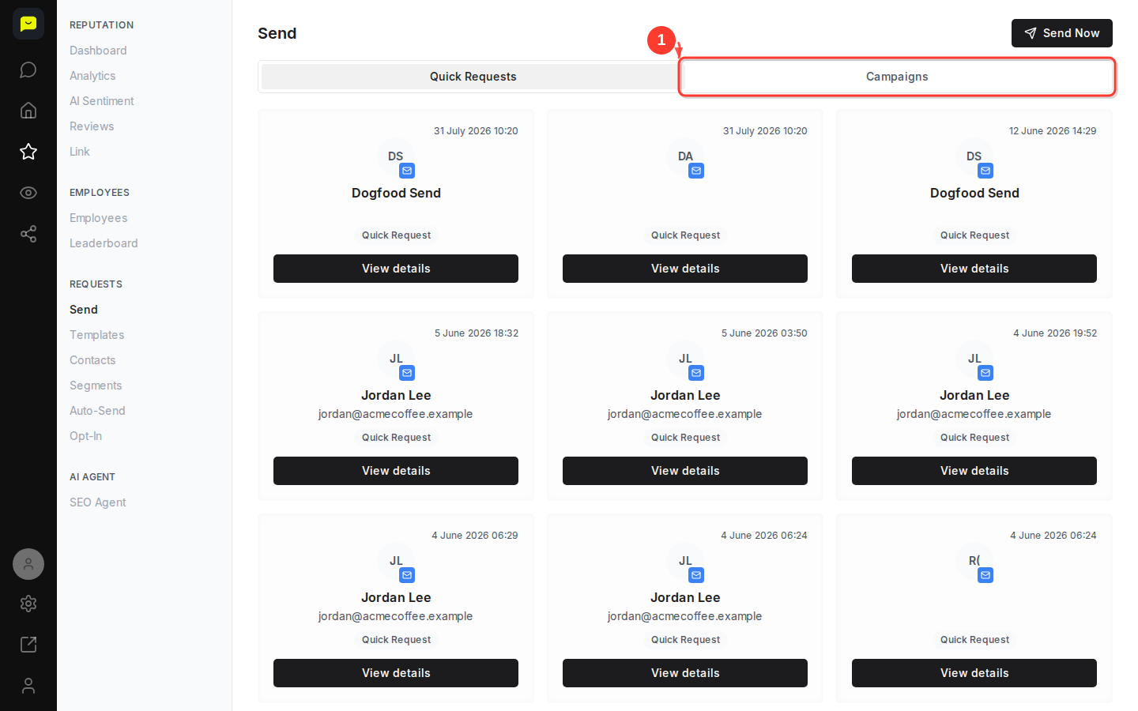
Task: Open the share nodes sidebar icon
Action: coord(28,234)
